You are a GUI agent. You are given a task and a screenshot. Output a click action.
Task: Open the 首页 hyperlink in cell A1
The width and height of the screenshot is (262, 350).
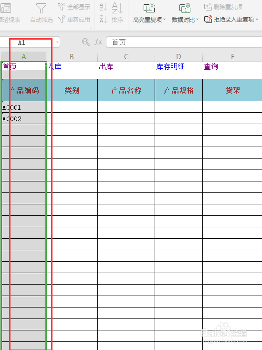10,66
